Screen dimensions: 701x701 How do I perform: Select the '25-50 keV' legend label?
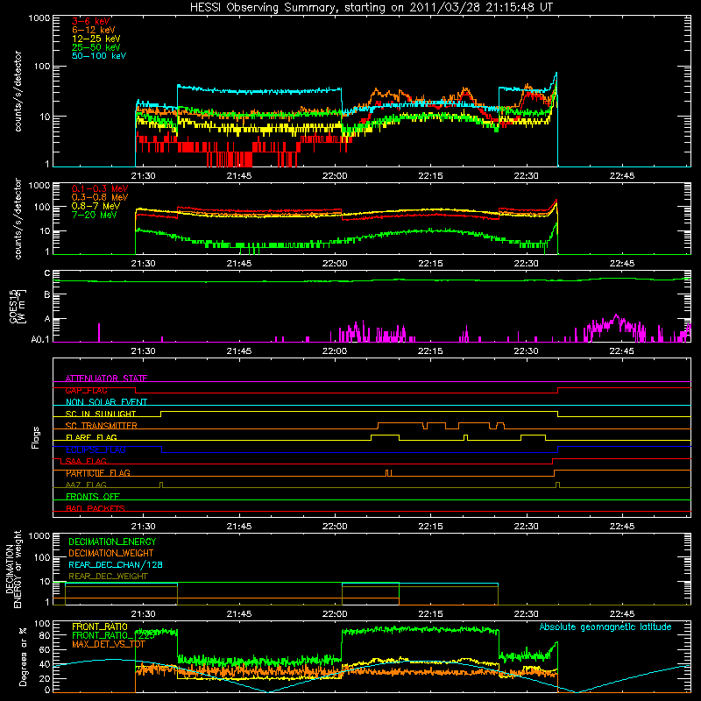click(96, 47)
